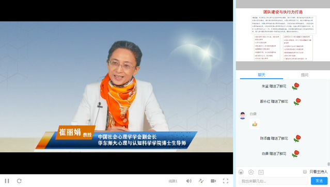Viewport: 330px width, 187px height.
Task: Click the 发送 send button
Action: click(x=319, y=181)
